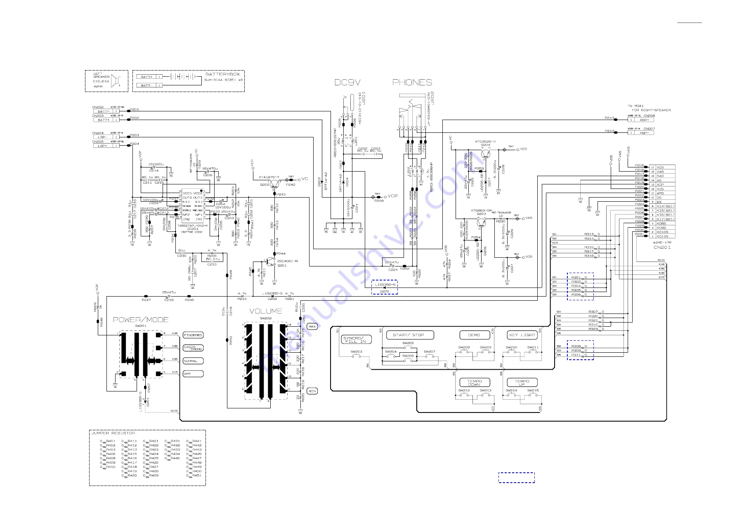Click the SW202 VOLUME slide switch
Viewport: 737px width, 521px height.
point(266,361)
